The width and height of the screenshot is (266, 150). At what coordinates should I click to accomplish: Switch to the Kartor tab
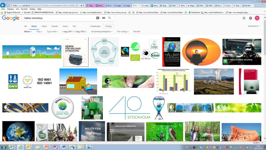pyautogui.click(x=65, y=26)
